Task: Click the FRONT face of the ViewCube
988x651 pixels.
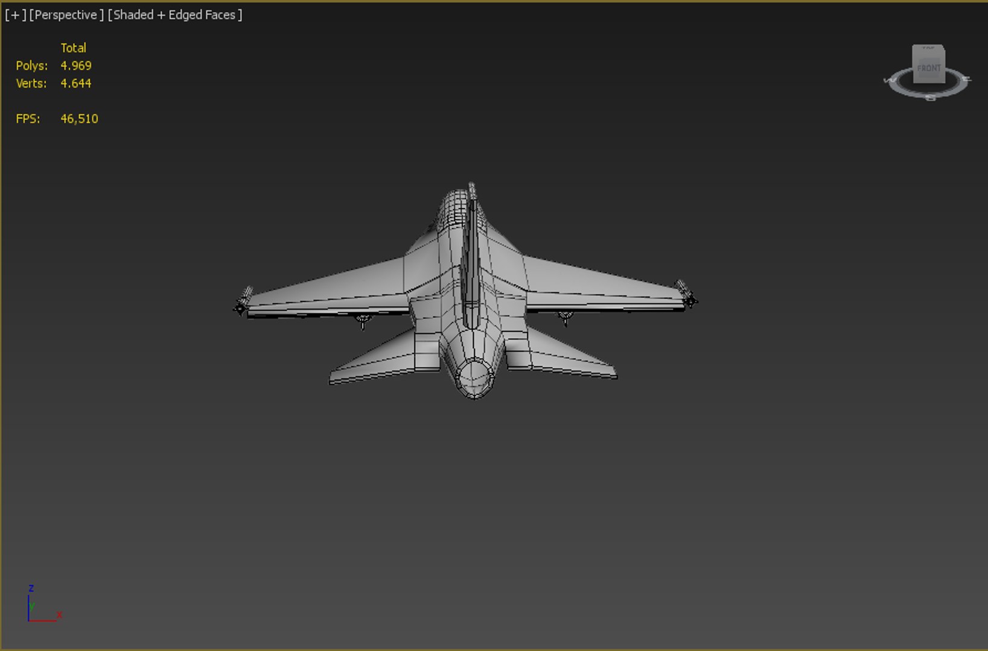Action: pyautogui.click(x=929, y=68)
